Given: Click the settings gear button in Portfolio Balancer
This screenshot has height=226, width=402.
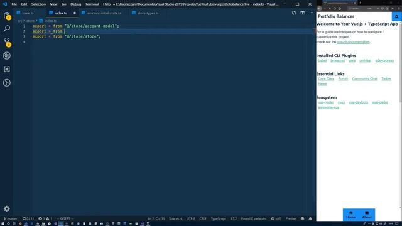Looking at the screenshot, I should [x=396, y=16].
